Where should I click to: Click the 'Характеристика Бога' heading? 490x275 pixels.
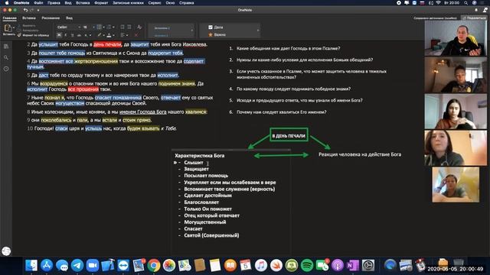pos(199,155)
